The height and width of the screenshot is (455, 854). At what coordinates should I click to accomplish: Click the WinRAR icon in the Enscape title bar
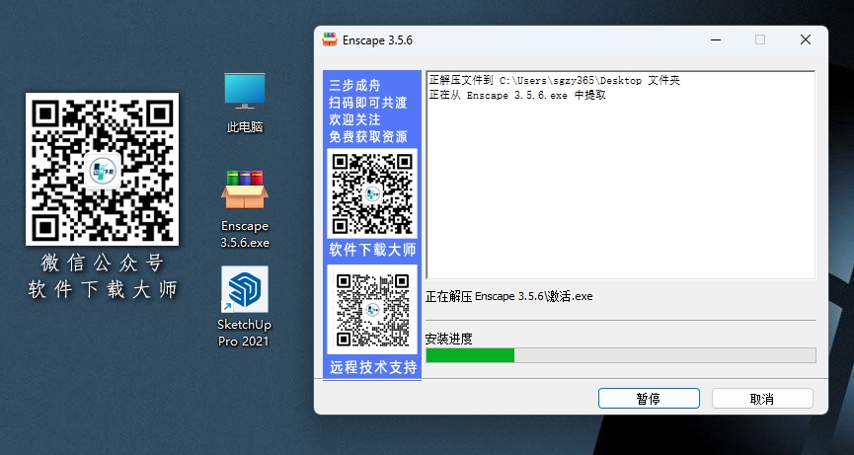(330, 39)
